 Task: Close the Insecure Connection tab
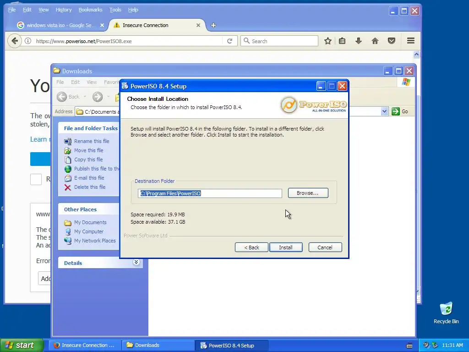point(198,26)
